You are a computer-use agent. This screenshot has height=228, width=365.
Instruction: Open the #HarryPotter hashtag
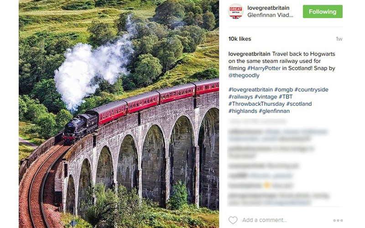tap(264, 68)
